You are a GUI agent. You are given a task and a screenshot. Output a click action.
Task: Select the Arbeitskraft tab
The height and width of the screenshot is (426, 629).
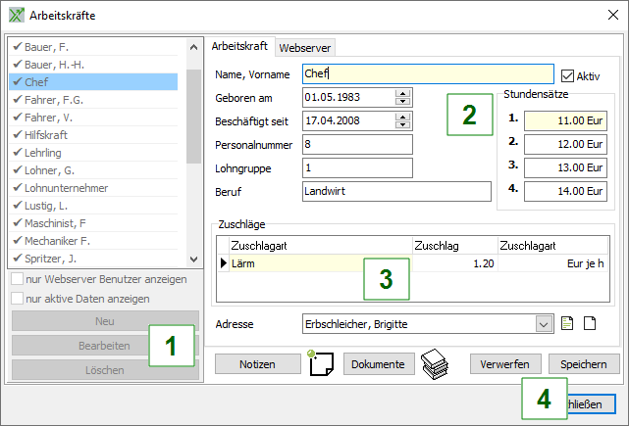239,46
